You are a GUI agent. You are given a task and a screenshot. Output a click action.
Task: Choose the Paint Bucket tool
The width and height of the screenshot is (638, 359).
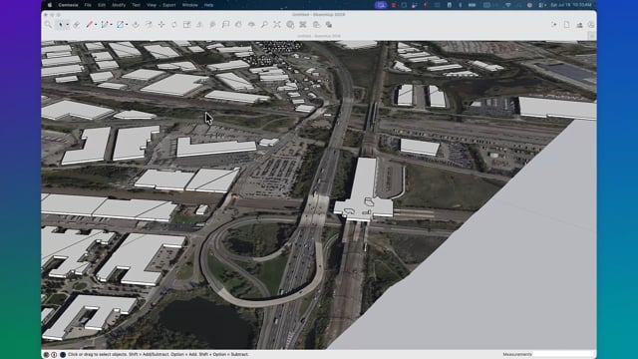[x=212, y=25]
